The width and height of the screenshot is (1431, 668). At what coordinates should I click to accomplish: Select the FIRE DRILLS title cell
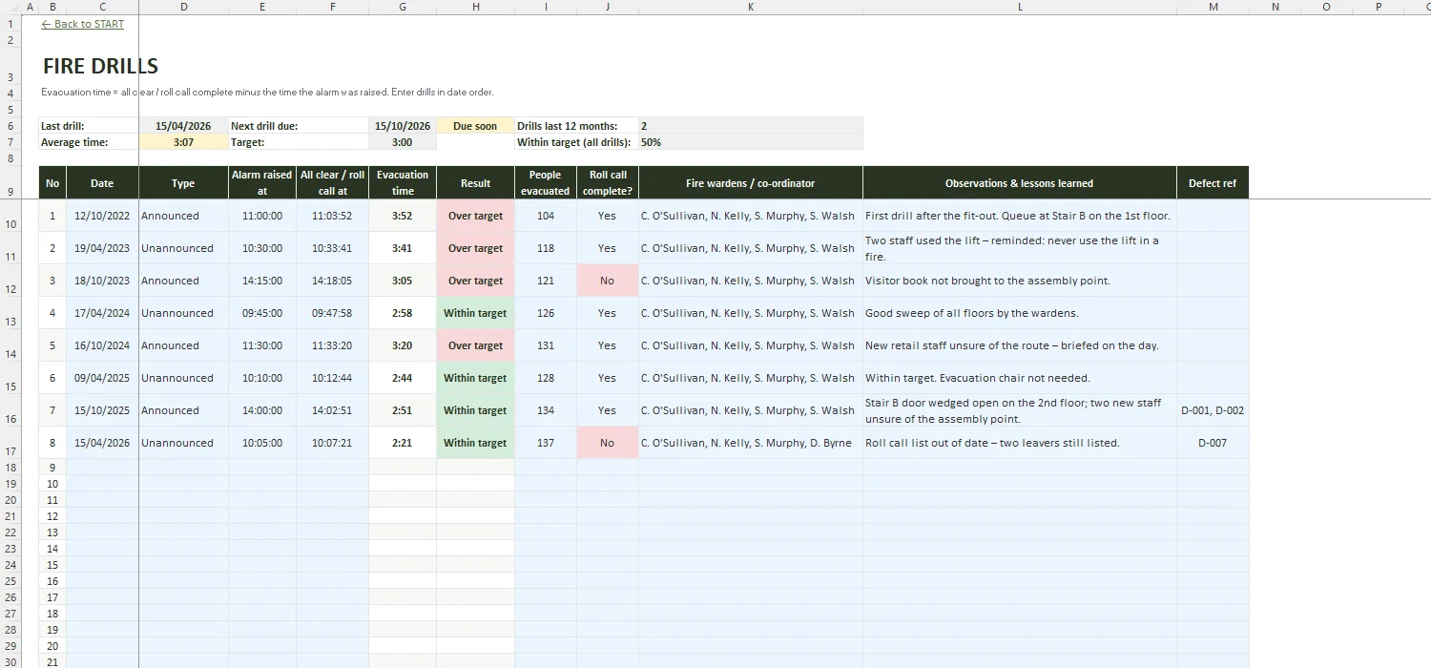pyautogui.click(x=101, y=66)
